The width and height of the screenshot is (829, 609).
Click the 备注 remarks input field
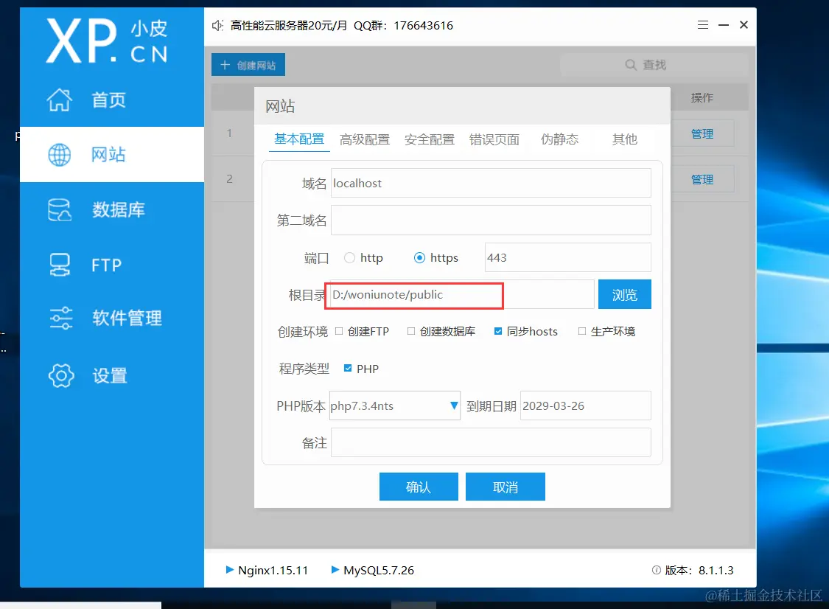pos(491,442)
